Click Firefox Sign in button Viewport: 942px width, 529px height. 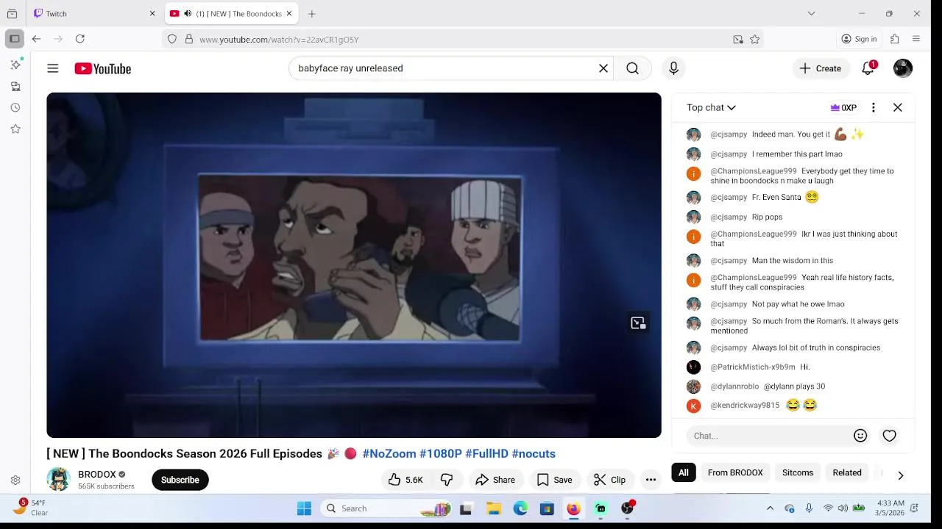(x=859, y=39)
